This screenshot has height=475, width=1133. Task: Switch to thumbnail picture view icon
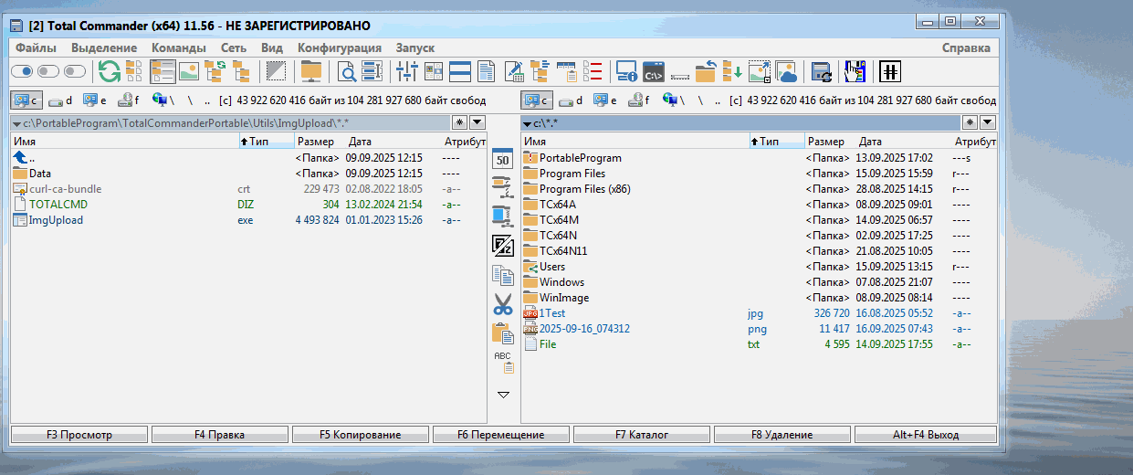(x=189, y=71)
